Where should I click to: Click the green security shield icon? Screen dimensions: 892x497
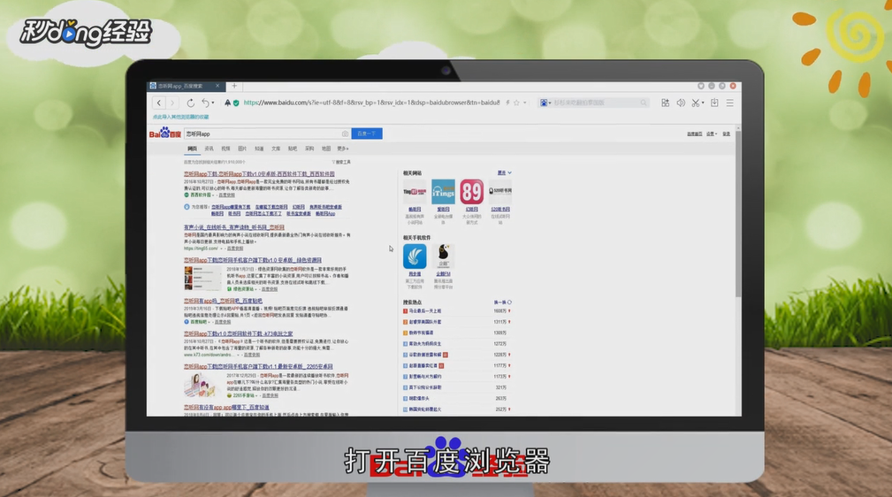[x=236, y=103]
